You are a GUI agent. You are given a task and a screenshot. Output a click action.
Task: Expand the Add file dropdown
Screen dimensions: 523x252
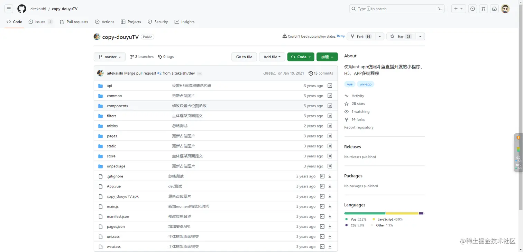272,57
